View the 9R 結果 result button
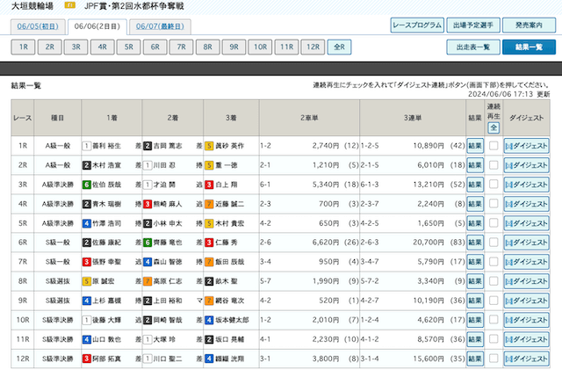The image size is (562, 370). click(475, 301)
